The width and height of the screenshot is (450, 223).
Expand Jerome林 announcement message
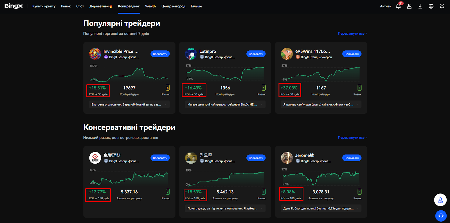click(321, 209)
